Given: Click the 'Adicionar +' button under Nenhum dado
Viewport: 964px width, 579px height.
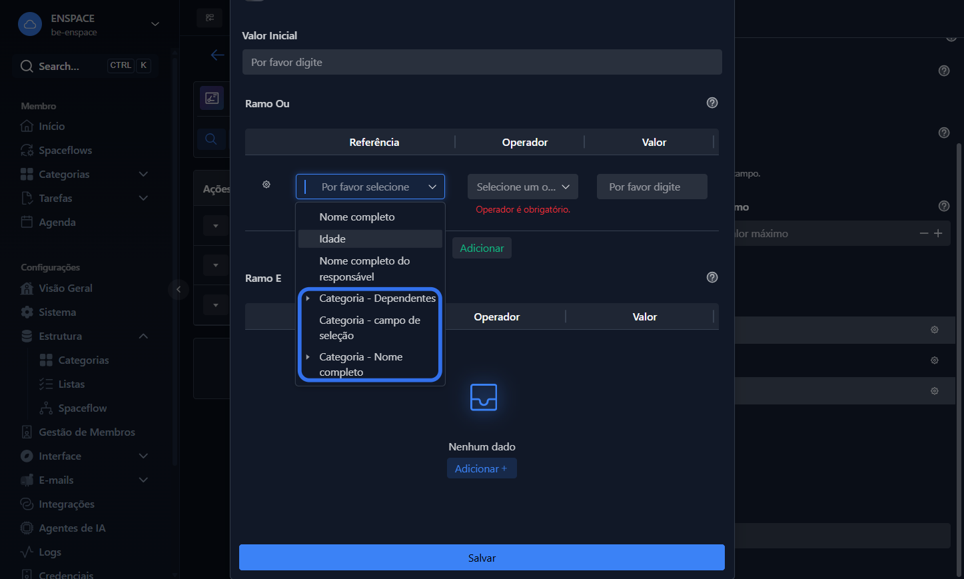Looking at the screenshot, I should pos(482,468).
